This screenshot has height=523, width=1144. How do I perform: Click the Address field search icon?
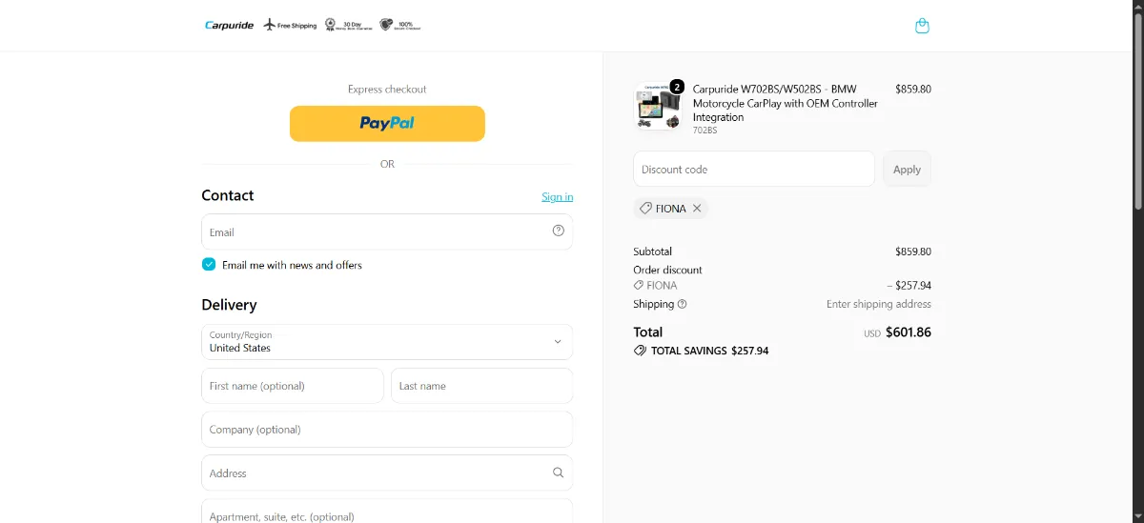click(x=559, y=473)
